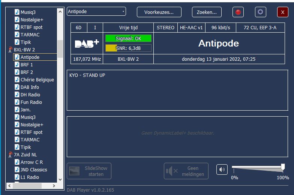This screenshot has height=195, width=294.
Task: Click the music icon for Nostalgie+ under BXL-BW 2
Action: (17, 124)
